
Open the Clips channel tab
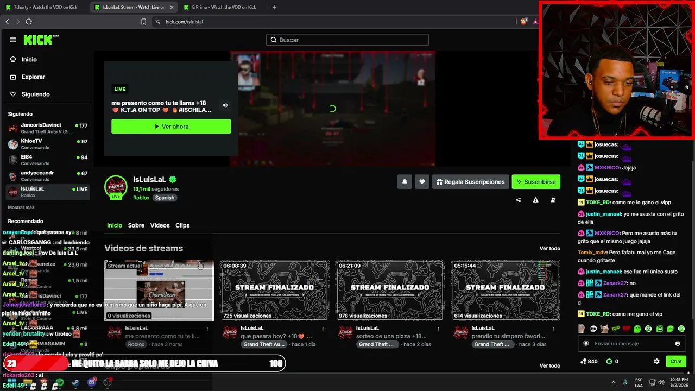(182, 225)
